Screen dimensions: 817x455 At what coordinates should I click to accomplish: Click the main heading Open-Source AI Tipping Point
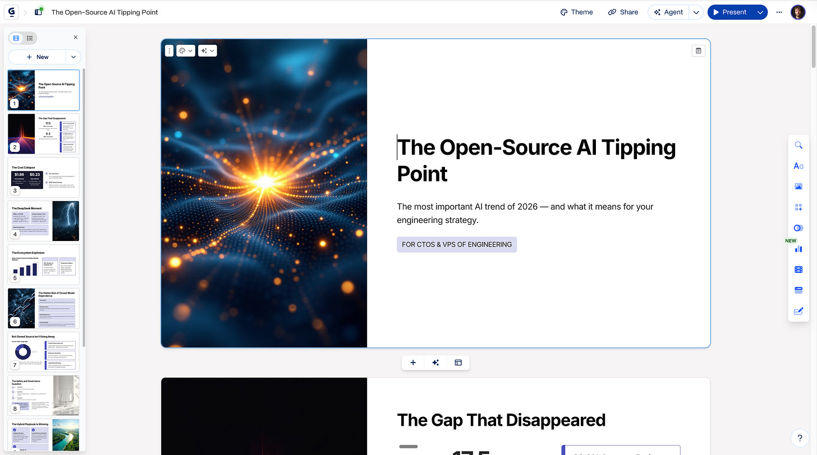pos(536,160)
